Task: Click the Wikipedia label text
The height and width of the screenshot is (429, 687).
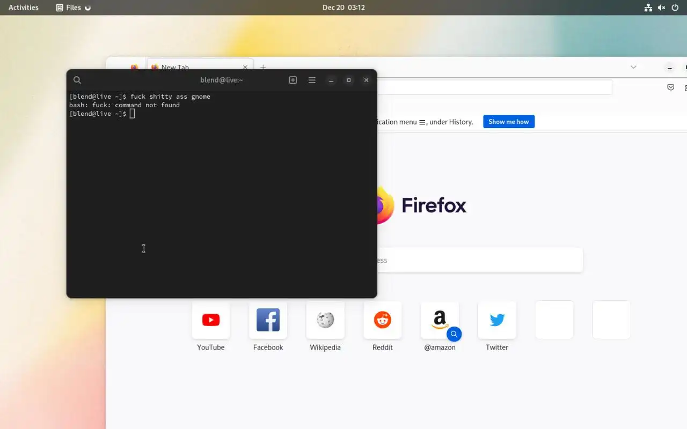Action: pyautogui.click(x=325, y=347)
